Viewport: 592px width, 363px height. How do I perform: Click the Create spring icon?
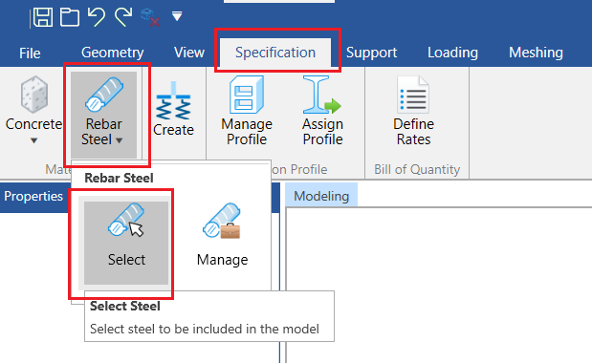point(173,109)
